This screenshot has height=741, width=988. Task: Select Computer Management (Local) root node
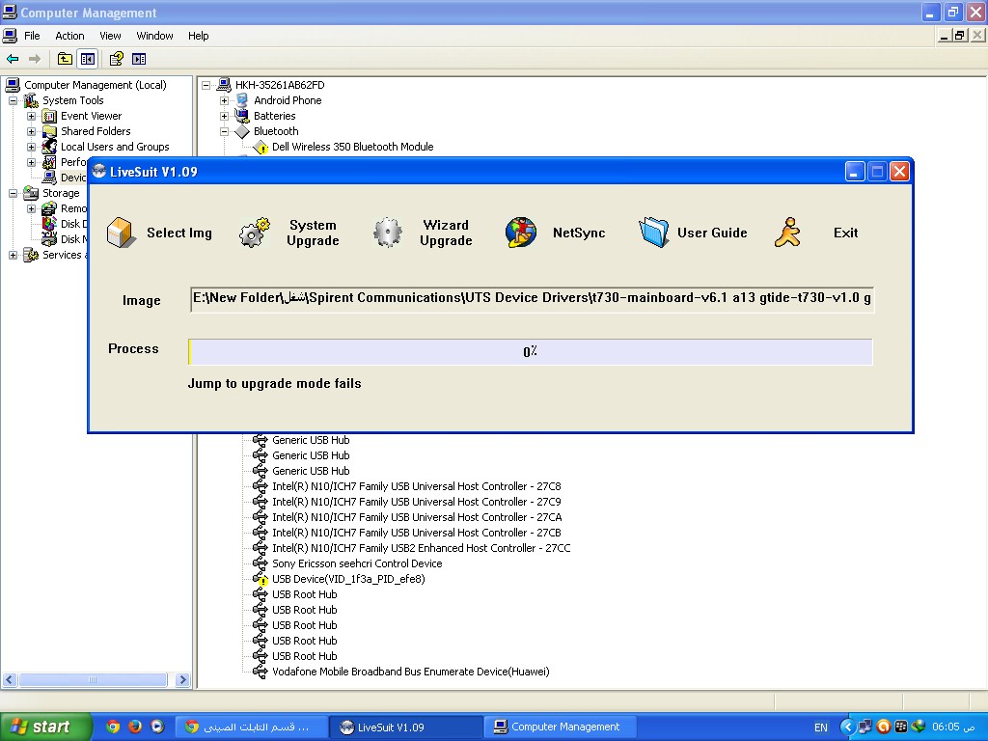tap(96, 85)
